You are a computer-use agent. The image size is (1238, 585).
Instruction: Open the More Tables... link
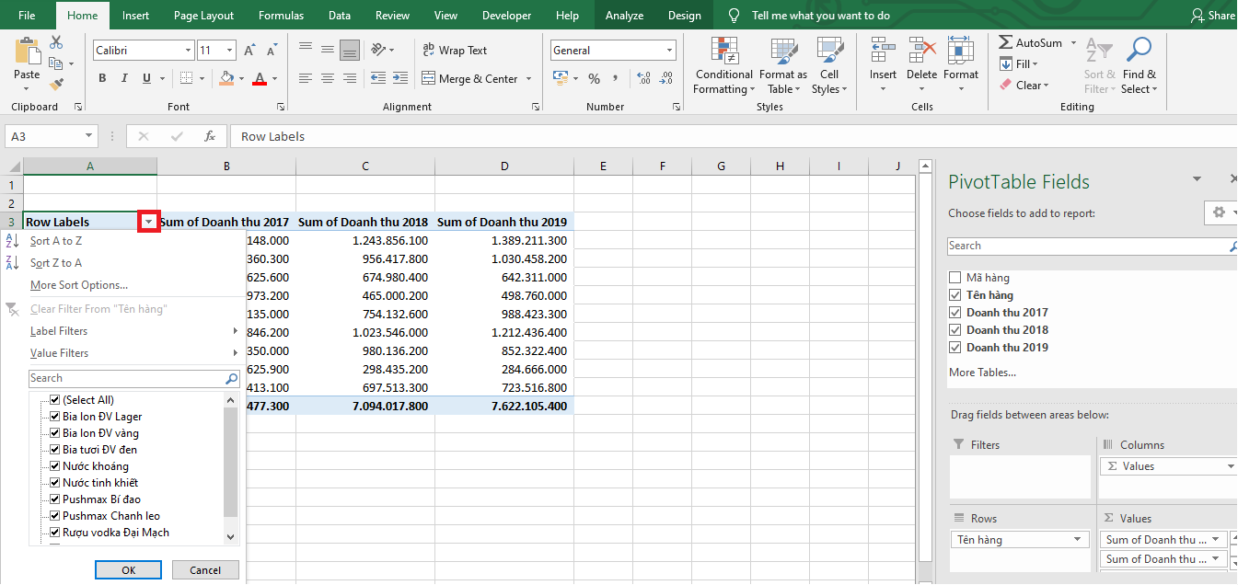982,373
